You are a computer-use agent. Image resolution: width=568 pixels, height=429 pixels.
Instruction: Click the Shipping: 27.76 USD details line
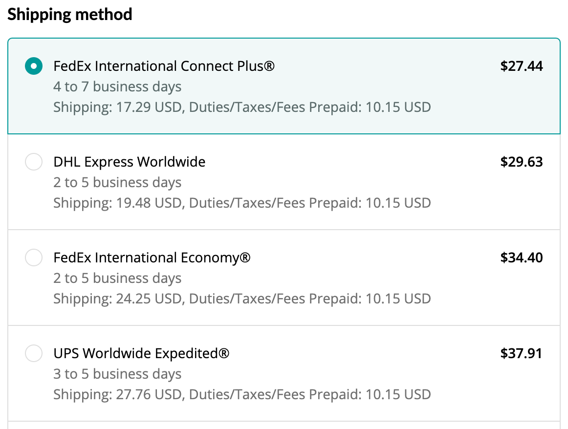pyautogui.click(x=242, y=394)
